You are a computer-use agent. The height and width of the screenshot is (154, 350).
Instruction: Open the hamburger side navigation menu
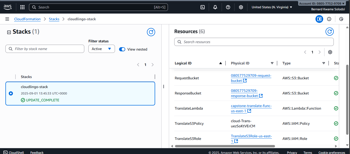[x=7, y=19]
